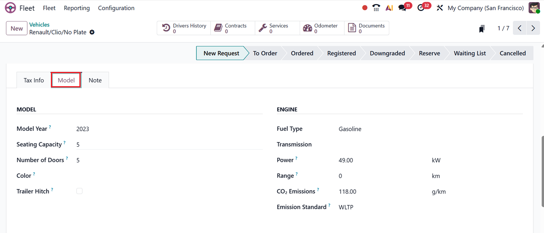Open the Configuration menu

pos(116,8)
